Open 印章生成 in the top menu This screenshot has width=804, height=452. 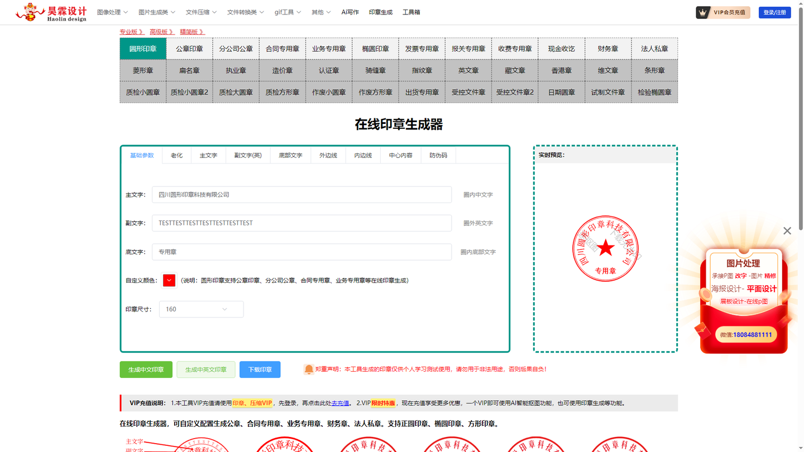click(381, 12)
